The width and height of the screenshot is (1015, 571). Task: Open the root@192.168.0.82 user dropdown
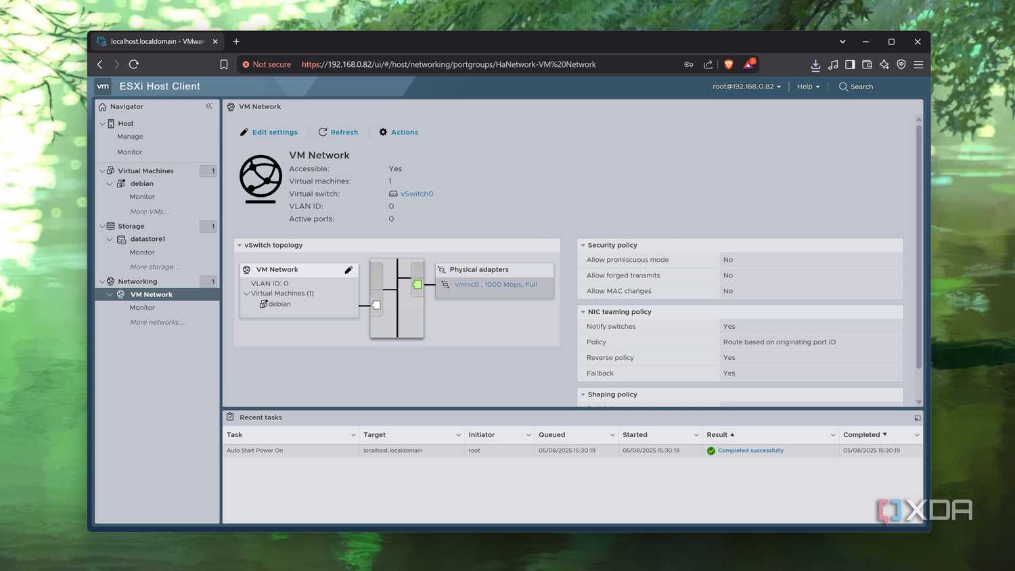pyautogui.click(x=746, y=87)
